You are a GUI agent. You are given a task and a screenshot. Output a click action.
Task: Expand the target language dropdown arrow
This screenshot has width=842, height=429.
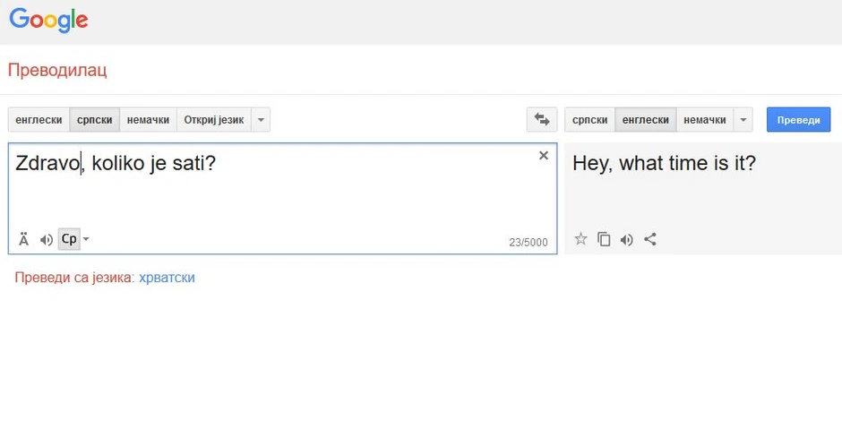pos(743,119)
